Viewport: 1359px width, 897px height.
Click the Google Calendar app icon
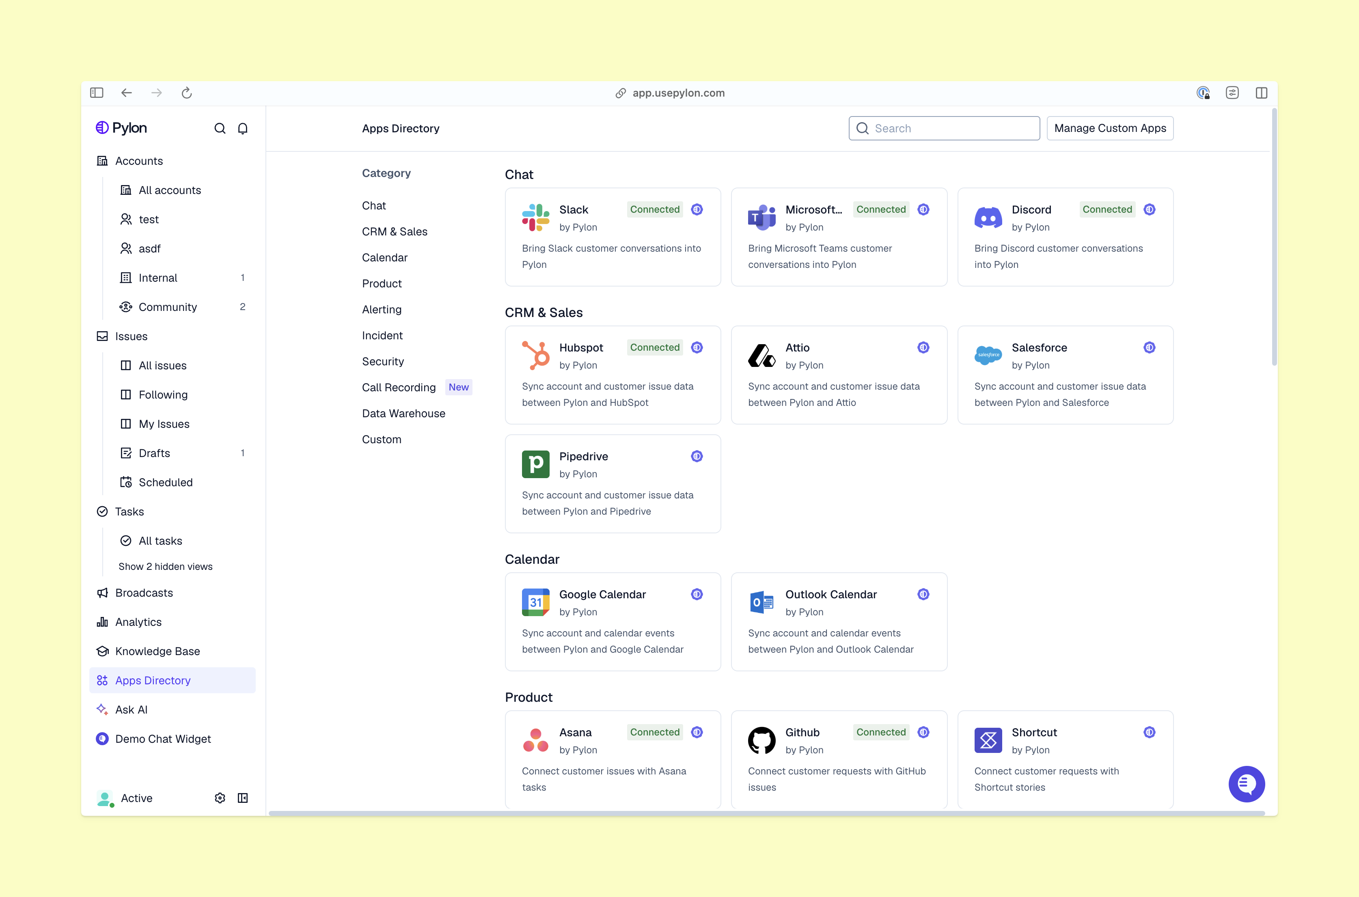click(x=535, y=602)
